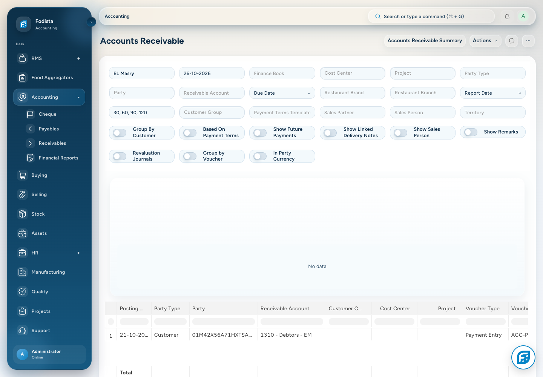This screenshot has height=377, width=543.
Task: Enable the Group by Voucher toggle
Action: coord(190,156)
